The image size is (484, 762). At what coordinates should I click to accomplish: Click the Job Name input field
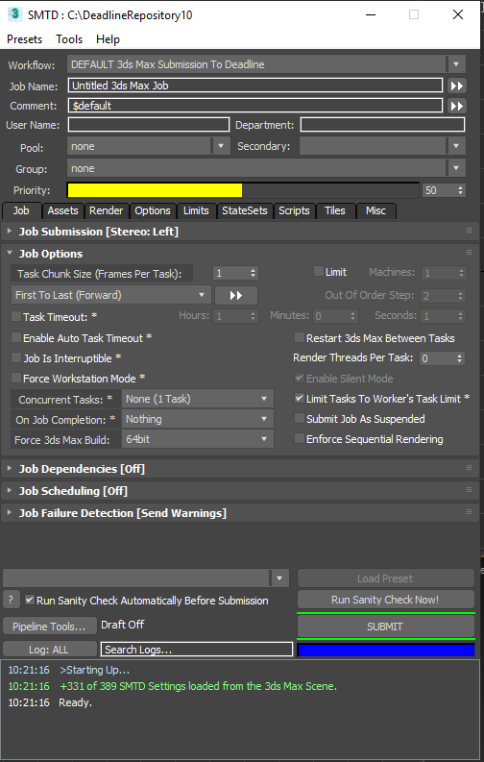(x=255, y=86)
